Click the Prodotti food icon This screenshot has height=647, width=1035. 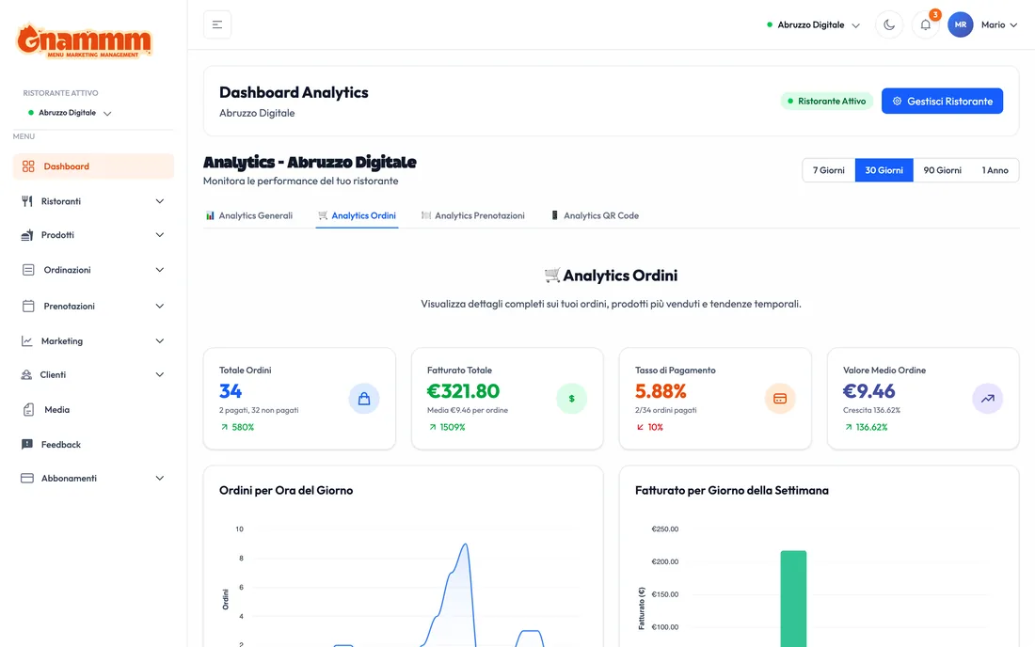coord(27,235)
